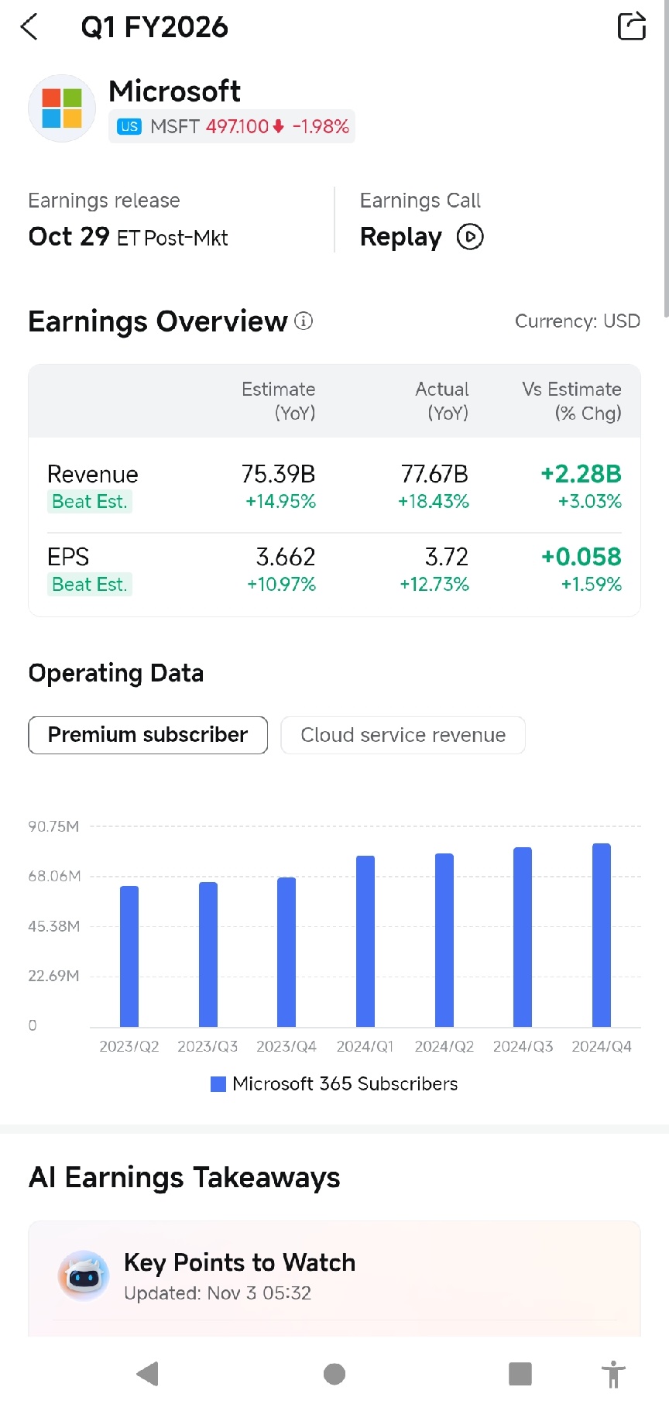Screen dimensions: 669x1411
Task: Tap the accessibility figure icon
Action: click(x=613, y=1374)
